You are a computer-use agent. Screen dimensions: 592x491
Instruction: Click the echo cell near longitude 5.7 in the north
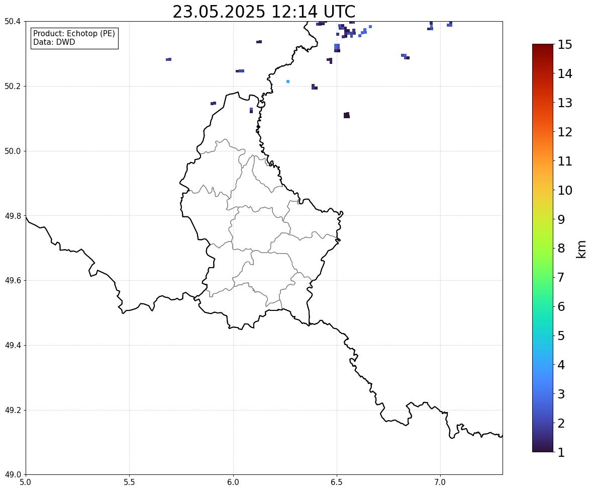(x=169, y=59)
